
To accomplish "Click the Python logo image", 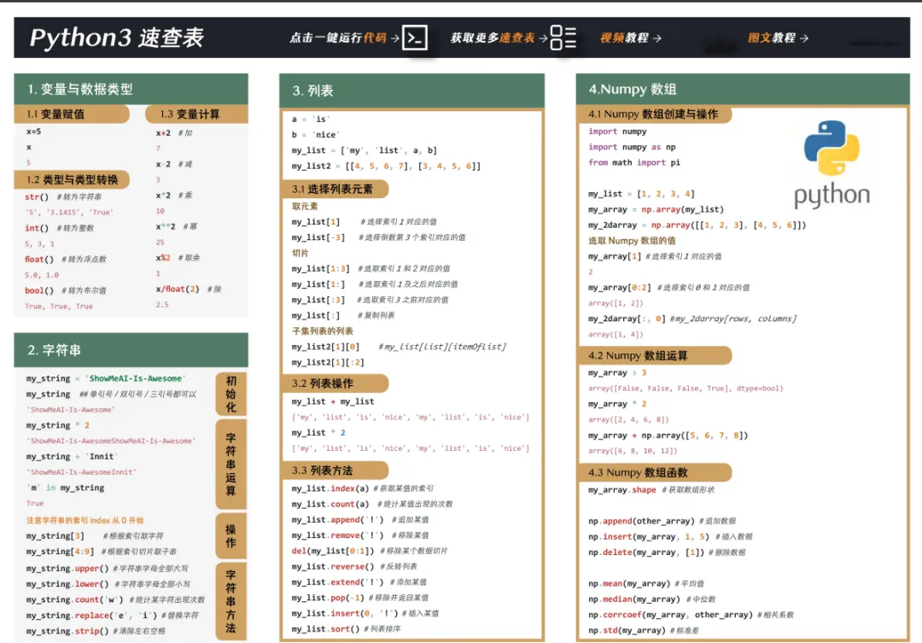I will point(832,165).
